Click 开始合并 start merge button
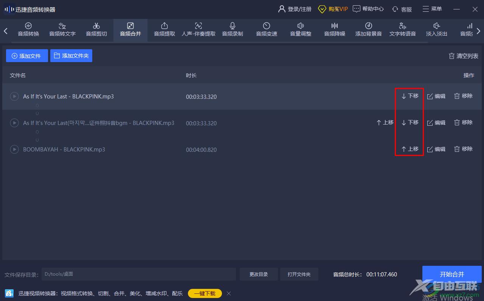The width and height of the screenshot is (484, 301). 452,274
